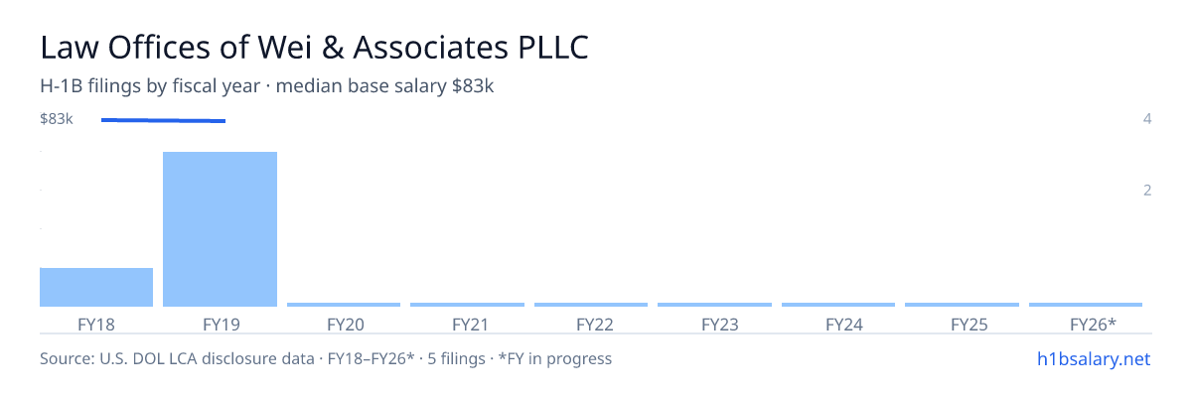The height and width of the screenshot is (397, 1192).
Task: Click the H-1B filings subtitle text
Action: (267, 86)
